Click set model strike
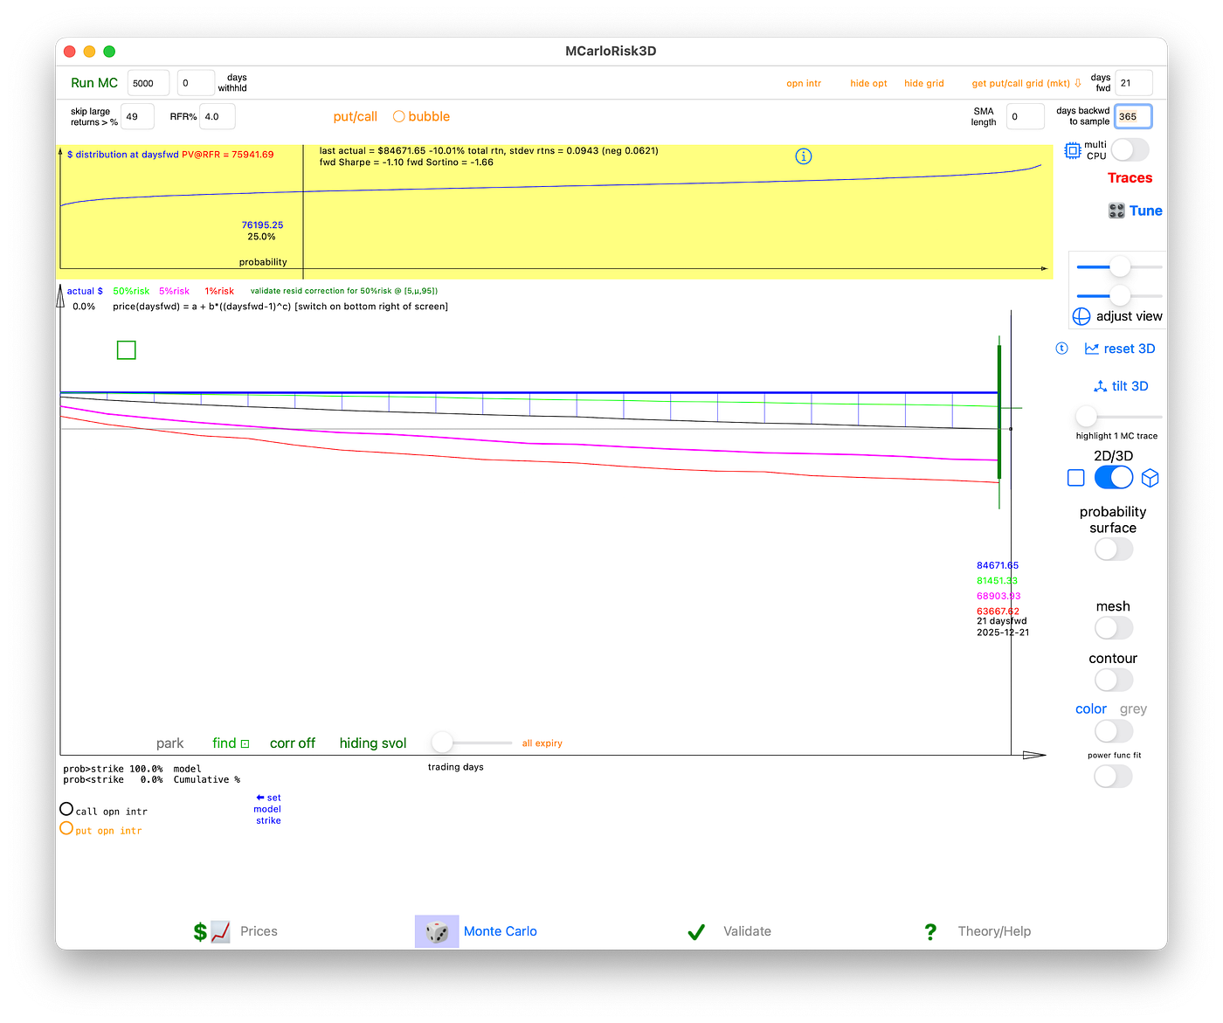Screen dimensions: 1223x1023 [268, 809]
